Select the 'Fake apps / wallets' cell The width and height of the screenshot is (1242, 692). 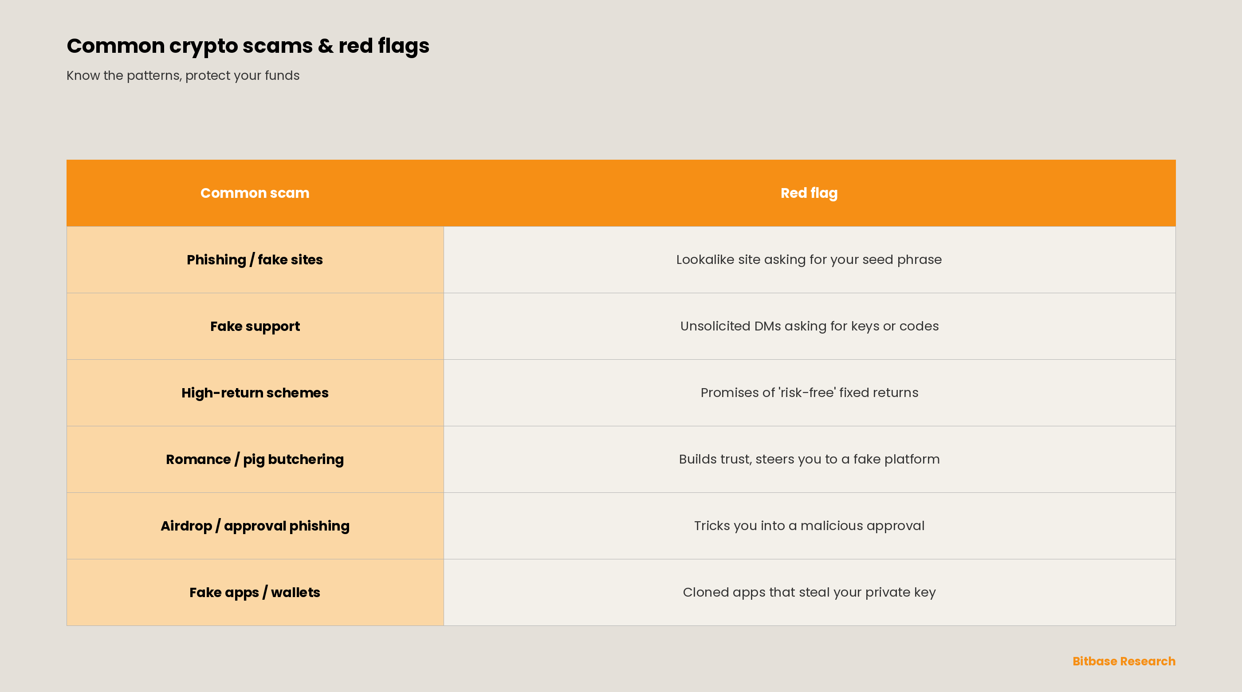click(255, 593)
